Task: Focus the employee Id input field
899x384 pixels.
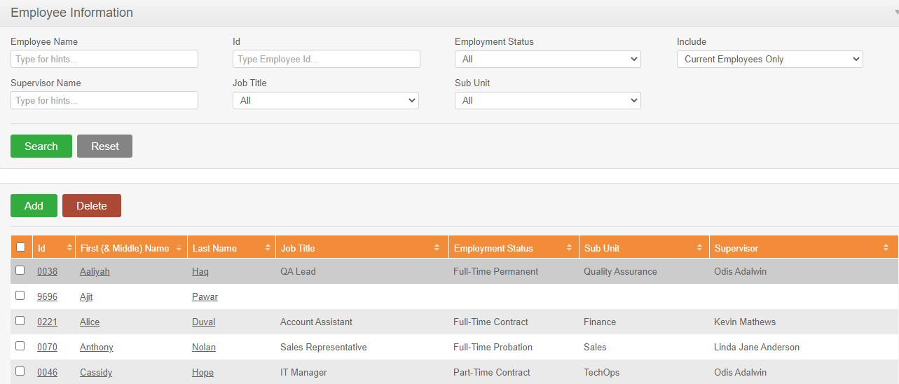Action: coord(327,60)
